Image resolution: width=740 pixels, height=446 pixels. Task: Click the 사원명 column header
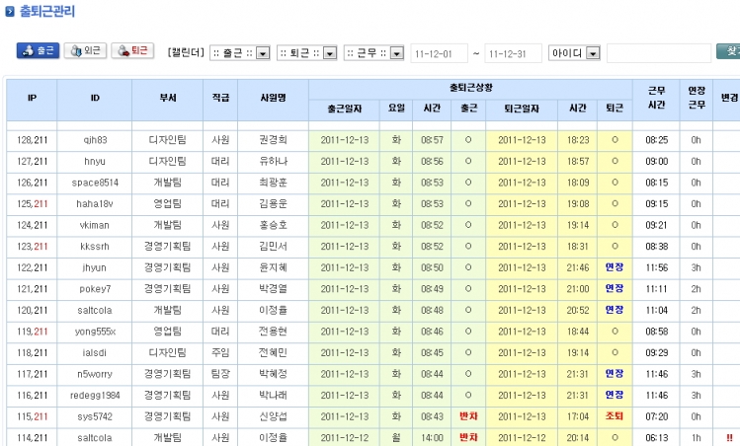[x=273, y=99]
